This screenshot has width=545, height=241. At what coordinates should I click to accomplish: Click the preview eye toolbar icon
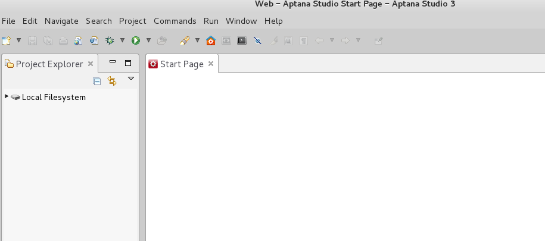[226, 40]
